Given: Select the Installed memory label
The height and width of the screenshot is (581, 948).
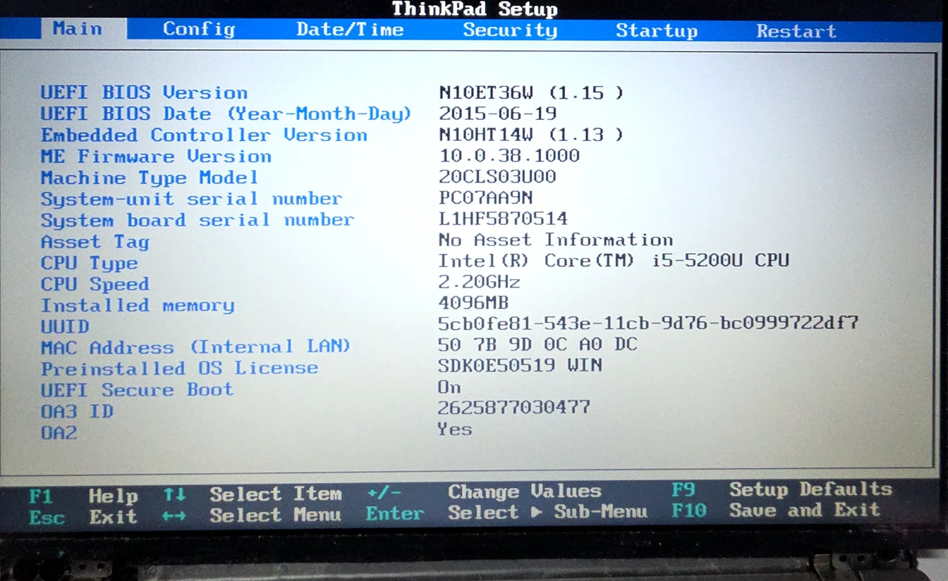Looking at the screenshot, I should pyautogui.click(x=137, y=305).
